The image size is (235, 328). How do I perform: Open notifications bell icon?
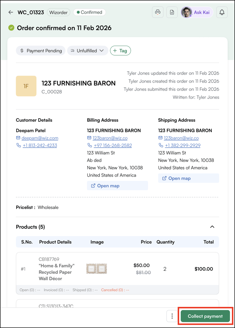(222, 12)
